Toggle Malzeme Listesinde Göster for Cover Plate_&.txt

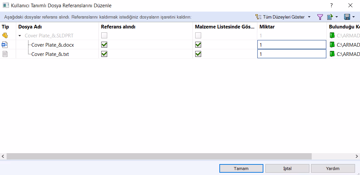click(x=198, y=54)
